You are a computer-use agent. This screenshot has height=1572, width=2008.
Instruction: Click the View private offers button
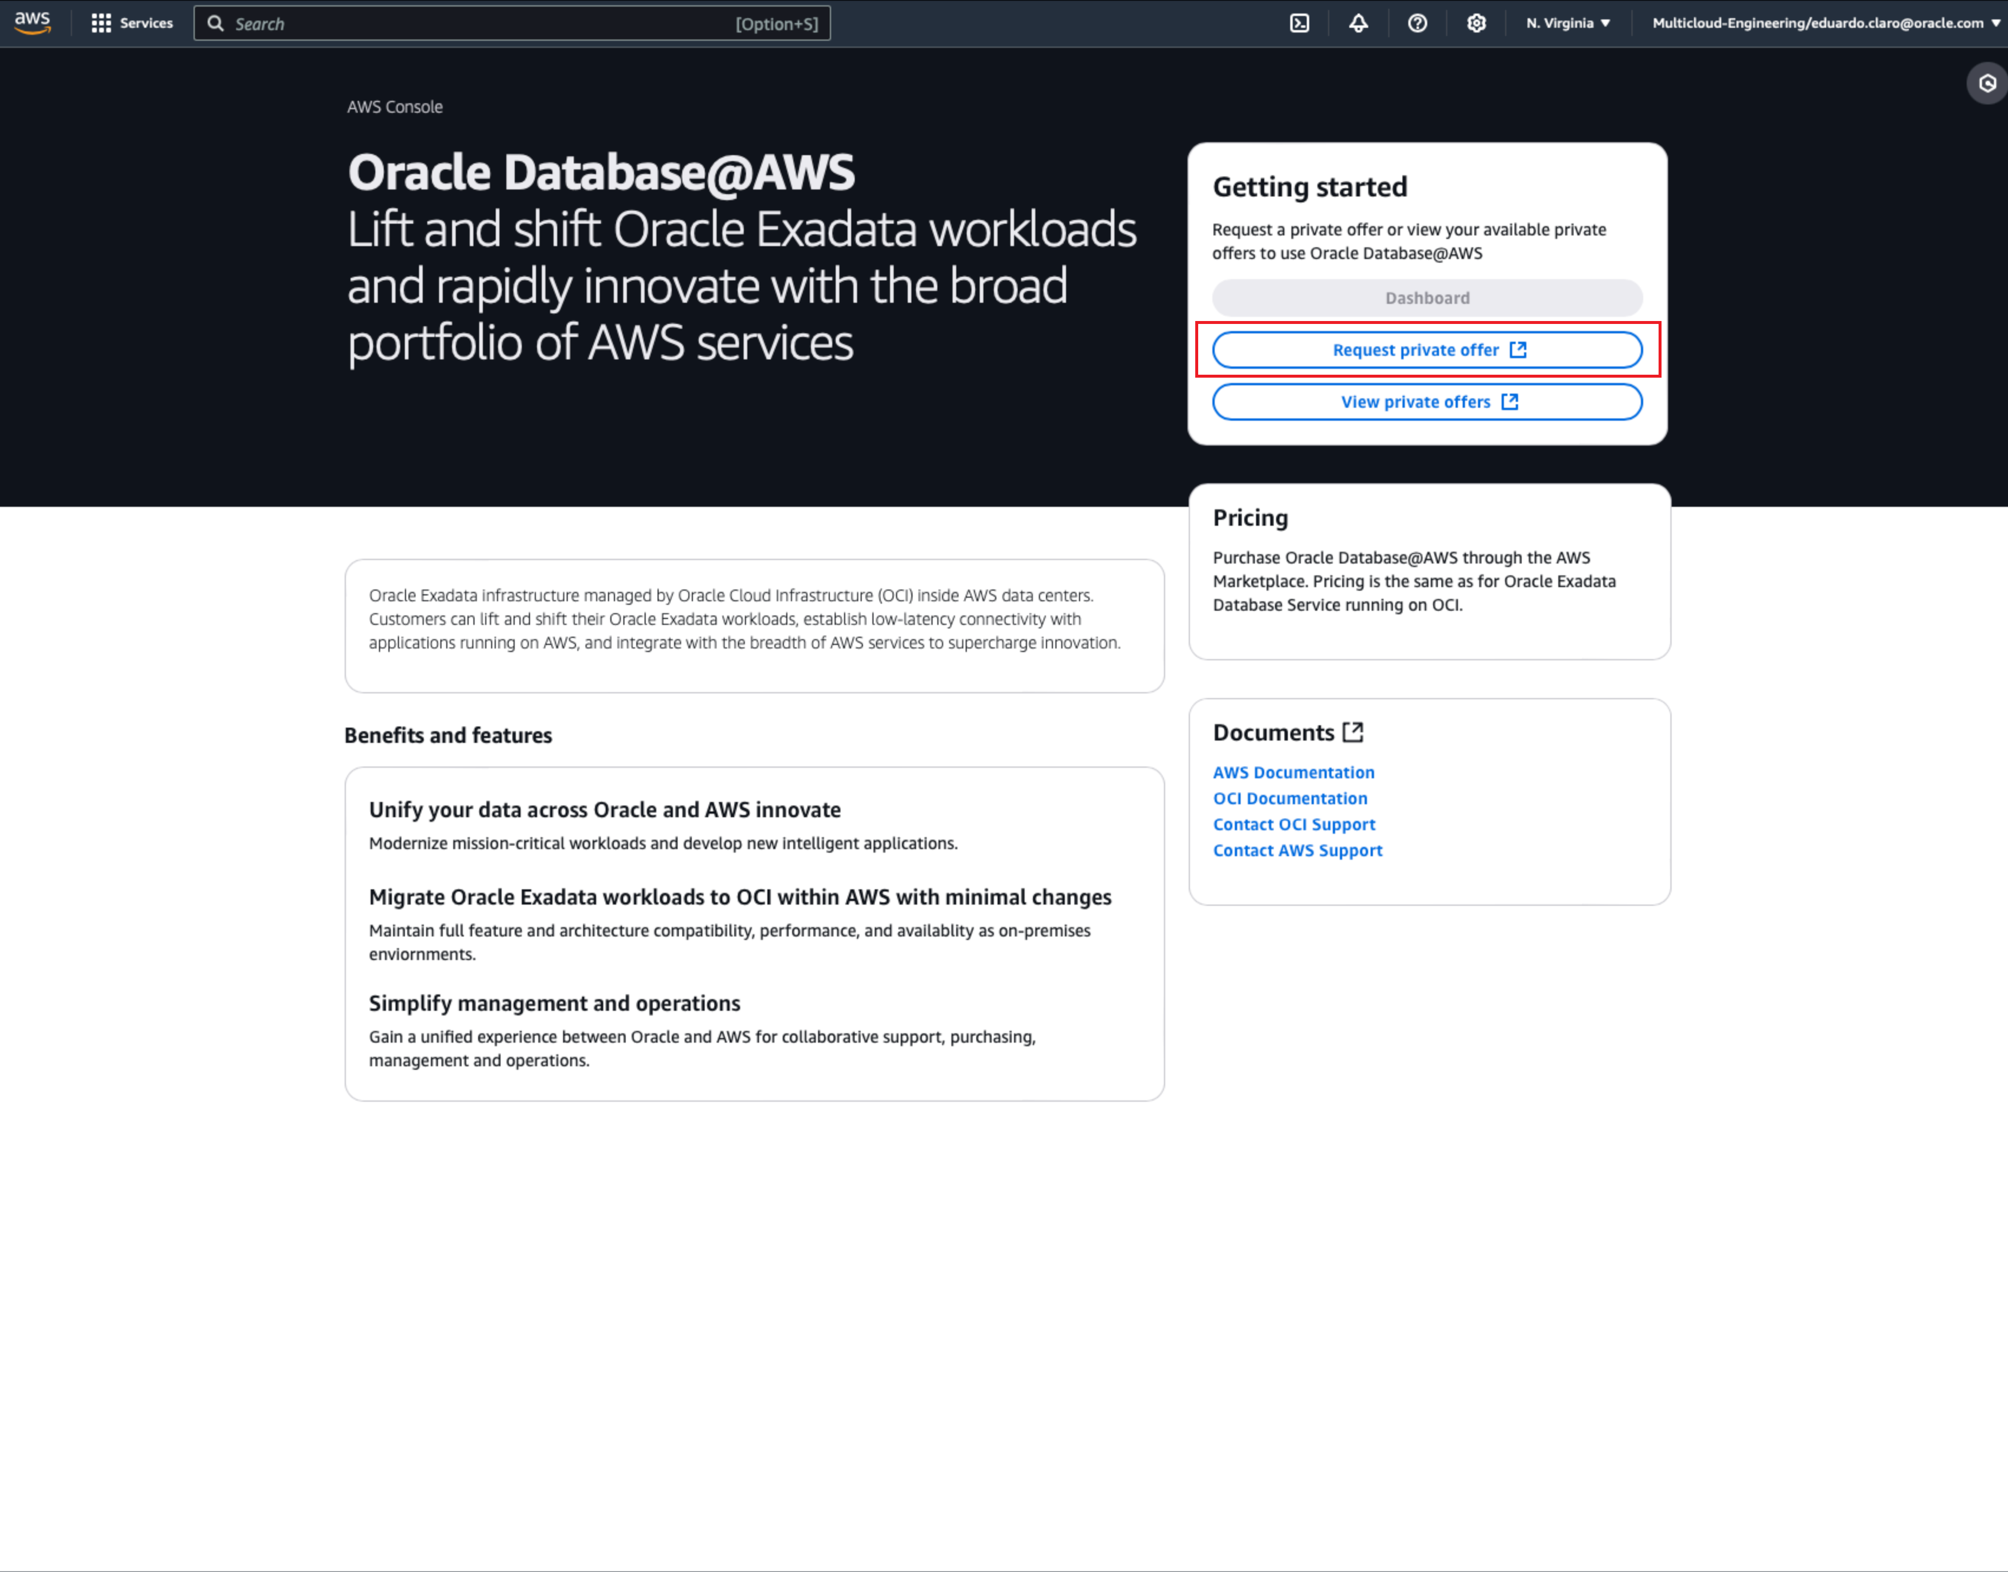coord(1426,401)
